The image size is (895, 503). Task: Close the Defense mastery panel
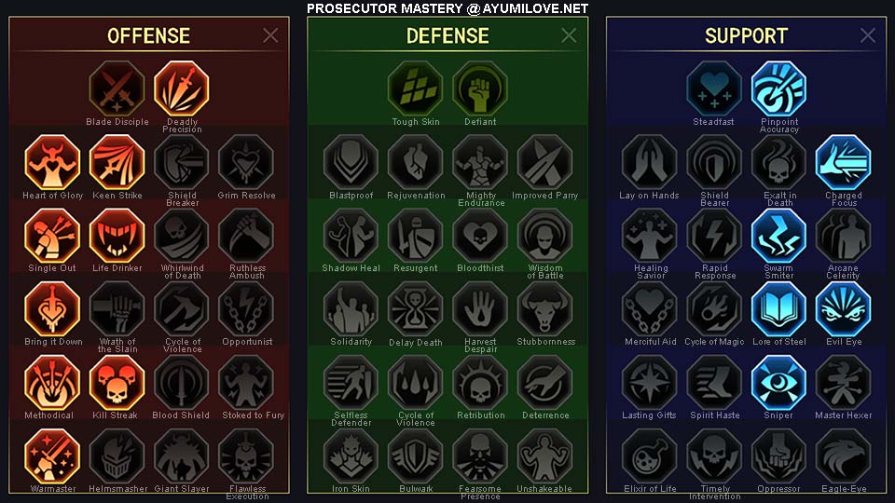(569, 35)
